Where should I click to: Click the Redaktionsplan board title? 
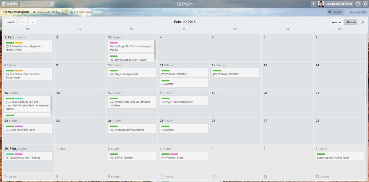(16, 12)
